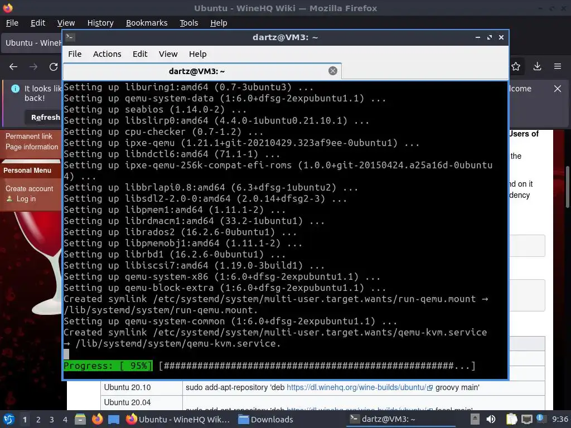Open the update notifier tray icon
The image size is (571, 428).
tap(540, 419)
